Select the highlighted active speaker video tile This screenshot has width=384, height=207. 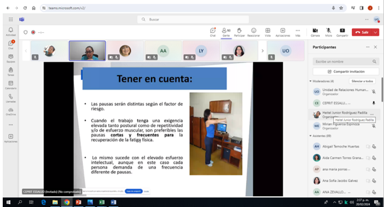87,51
